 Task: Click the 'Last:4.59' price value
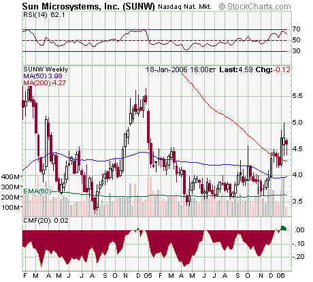click(236, 69)
